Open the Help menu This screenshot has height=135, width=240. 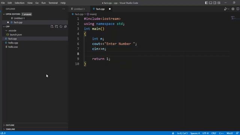(63, 3)
